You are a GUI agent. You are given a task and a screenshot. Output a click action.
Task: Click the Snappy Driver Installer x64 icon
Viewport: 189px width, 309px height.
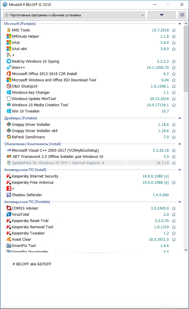point(9,131)
